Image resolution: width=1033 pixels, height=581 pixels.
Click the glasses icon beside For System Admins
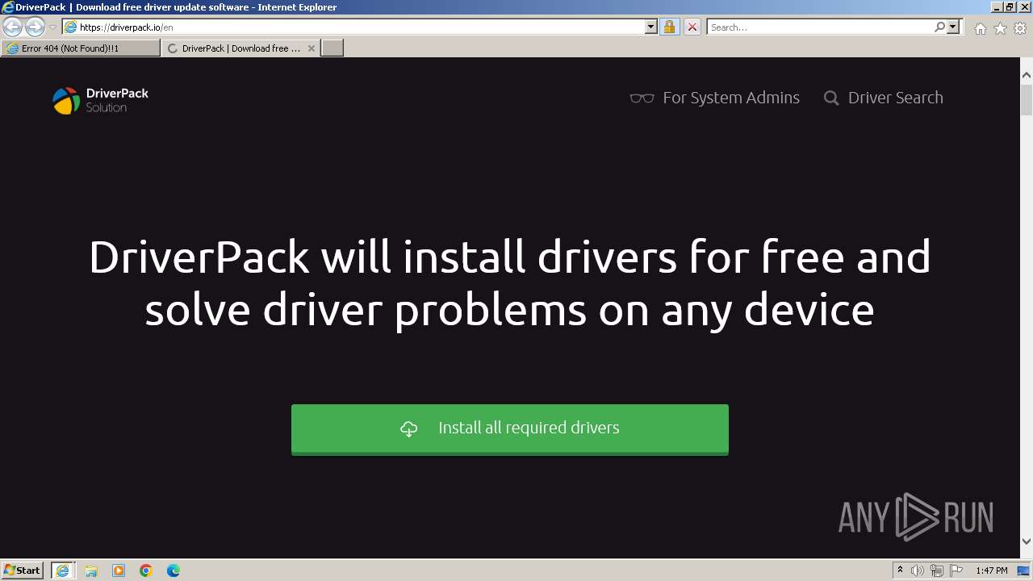point(642,98)
